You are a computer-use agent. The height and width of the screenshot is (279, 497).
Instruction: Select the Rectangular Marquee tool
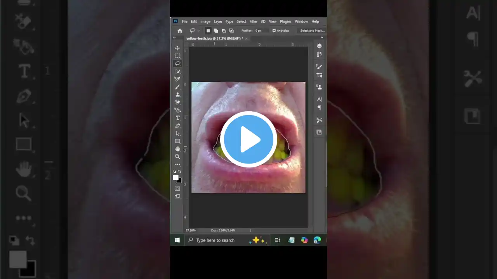(x=177, y=56)
